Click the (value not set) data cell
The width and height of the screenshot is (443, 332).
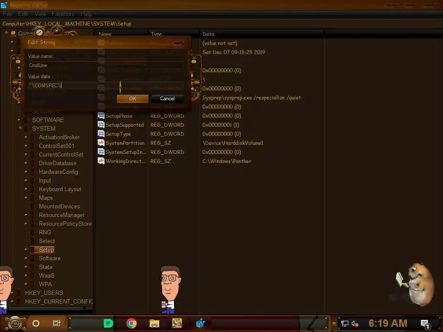tap(219, 43)
